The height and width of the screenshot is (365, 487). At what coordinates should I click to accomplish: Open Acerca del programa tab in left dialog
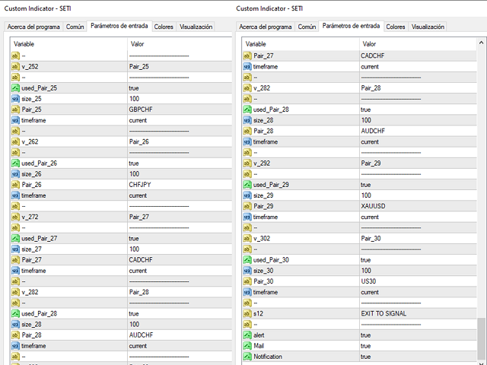pyautogui.click(x=33, y=27)
